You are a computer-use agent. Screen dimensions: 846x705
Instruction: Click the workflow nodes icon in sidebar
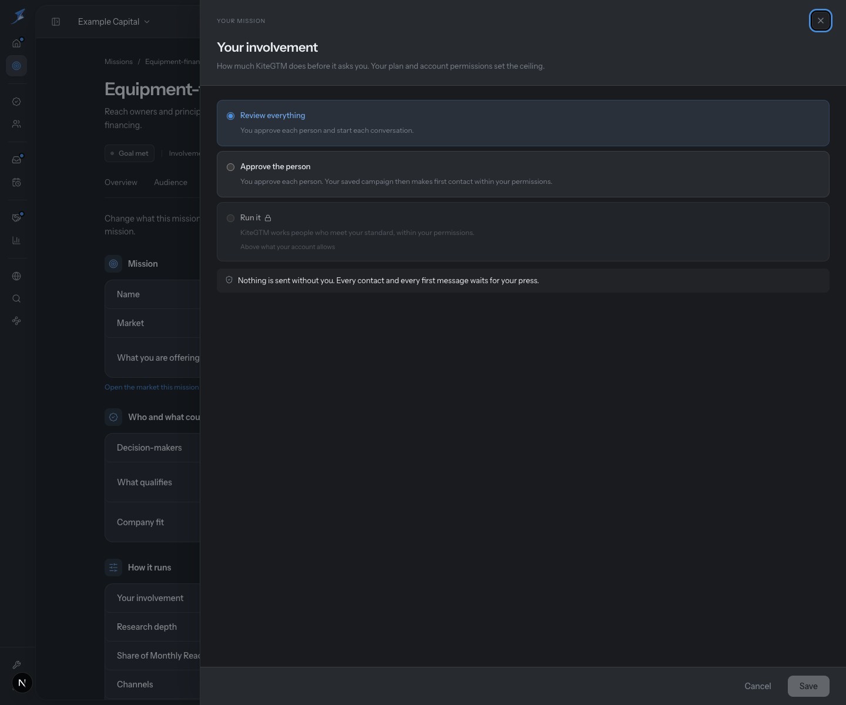16,321
